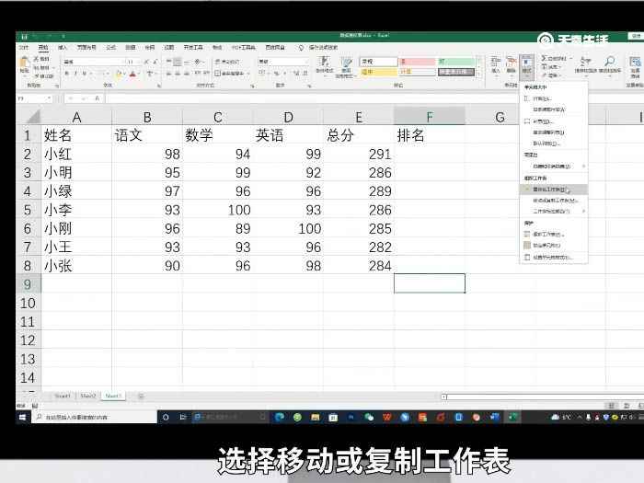Click the Windows taskbar search box

tap(94, 418)
